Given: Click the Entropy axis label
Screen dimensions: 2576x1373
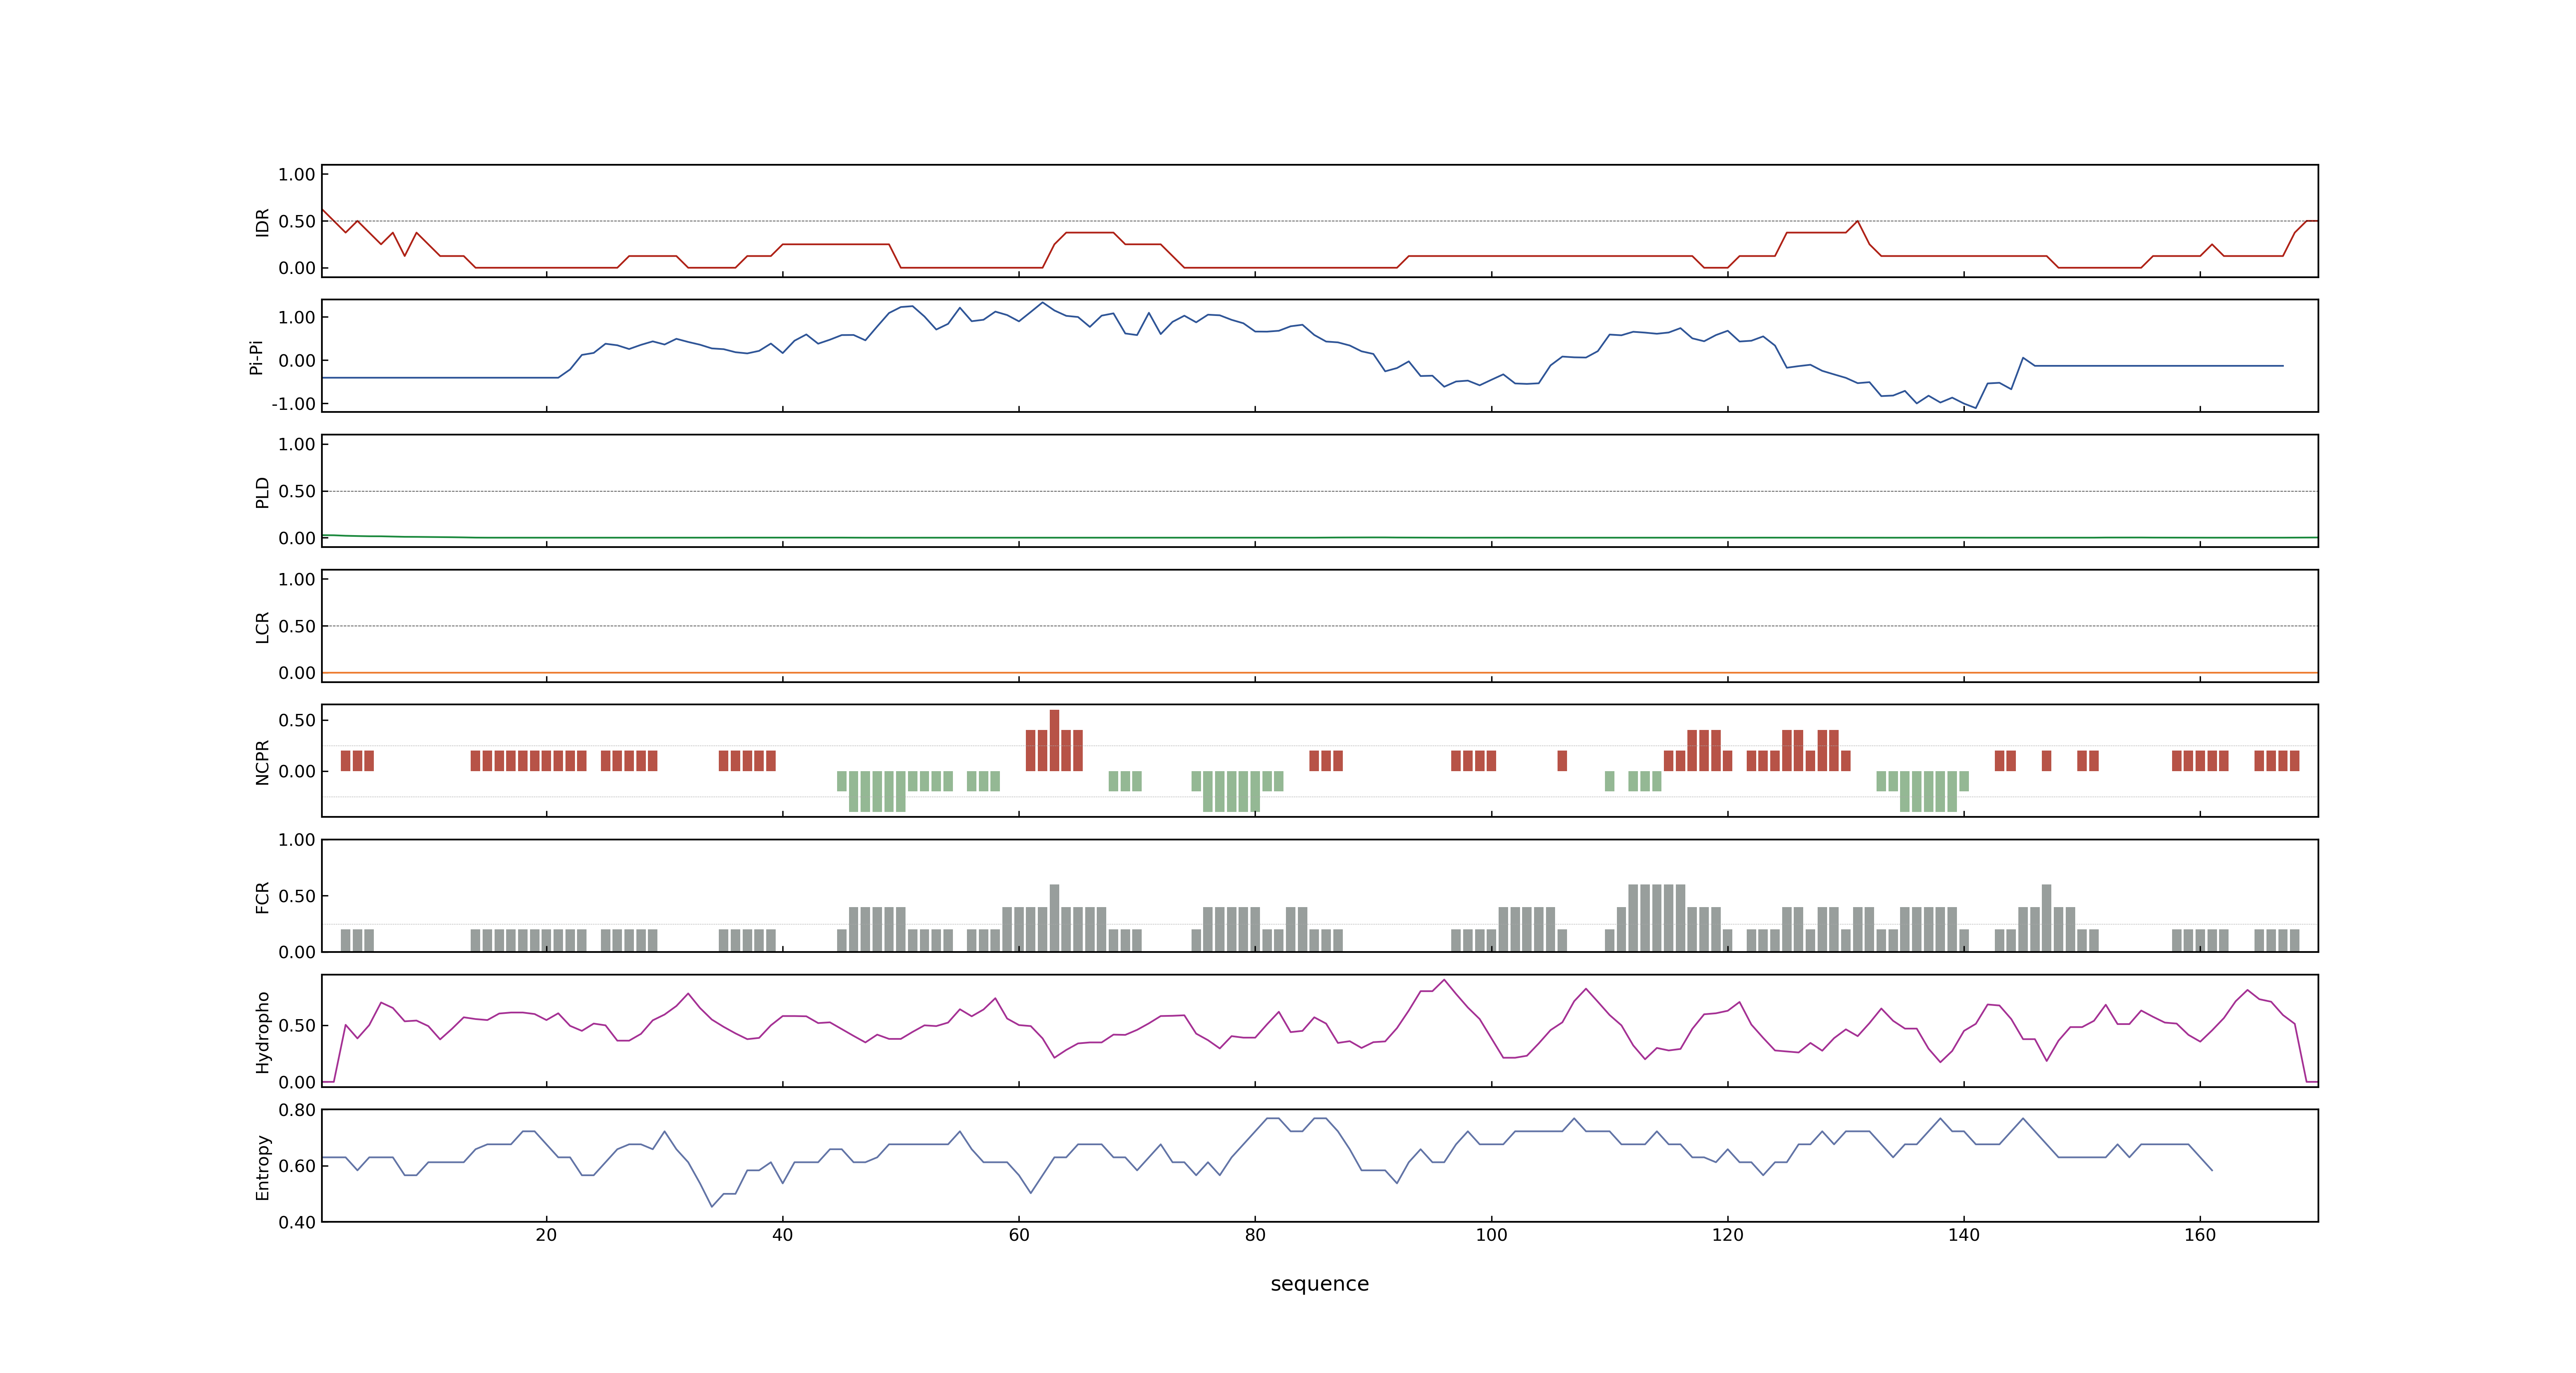Looking at the screenshot, I should point(262,1167).
